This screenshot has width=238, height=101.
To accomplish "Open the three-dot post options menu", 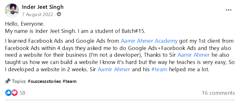I will (x=229, y=10).
